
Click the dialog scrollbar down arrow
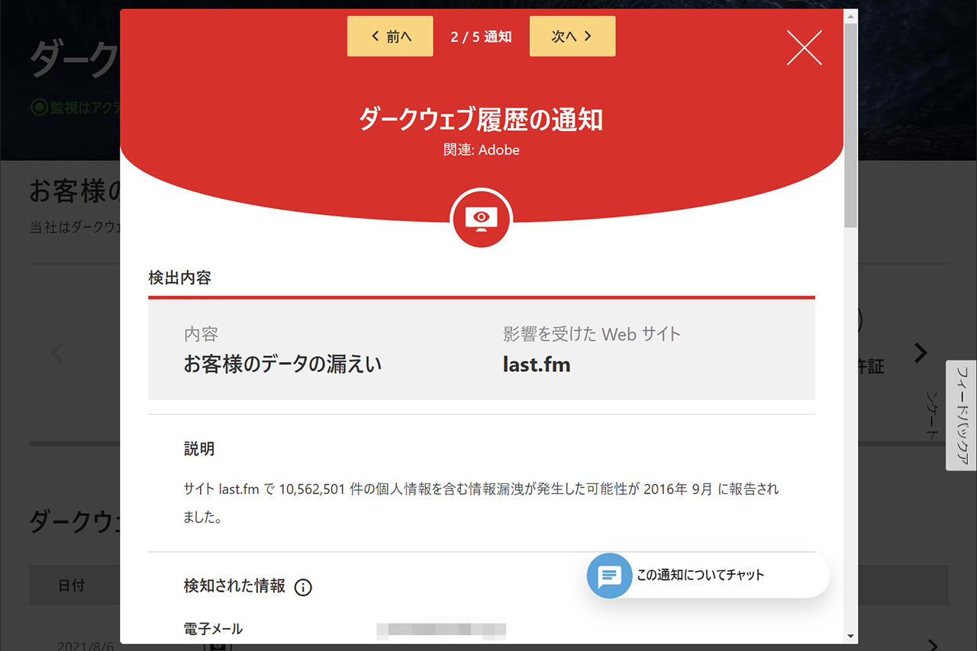851,636
